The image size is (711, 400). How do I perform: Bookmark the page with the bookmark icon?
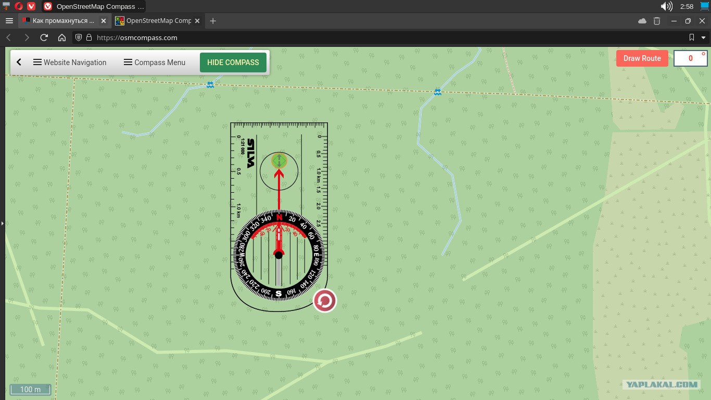pos(692,37)
